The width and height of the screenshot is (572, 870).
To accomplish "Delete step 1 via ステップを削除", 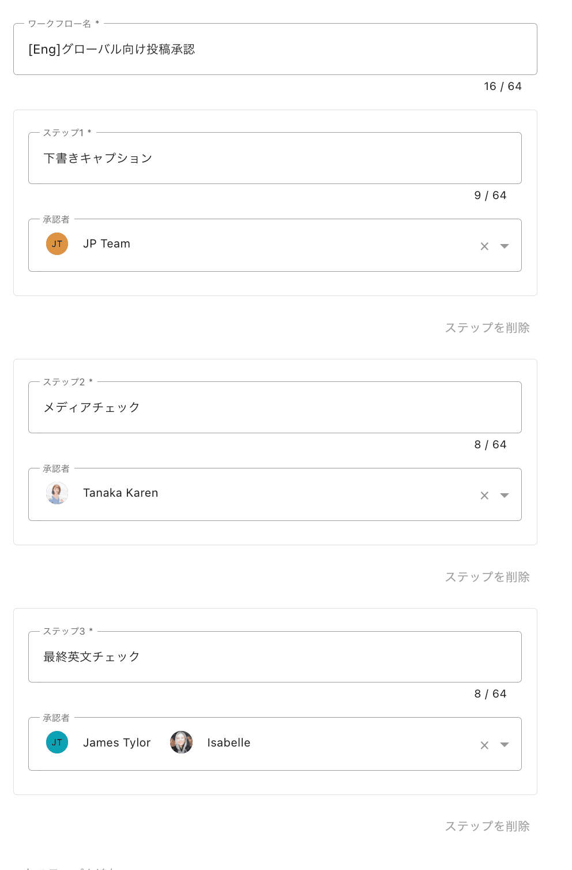I will pyautogui.click(x=487, y=328).
